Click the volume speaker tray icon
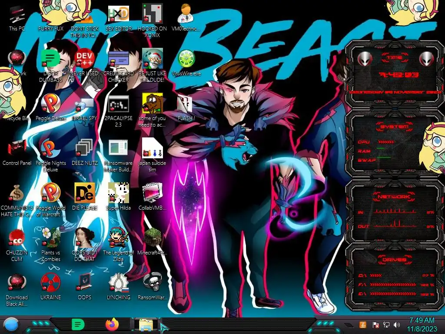The image size is (445, 334). pyautogui.click(x=396, y=324)
